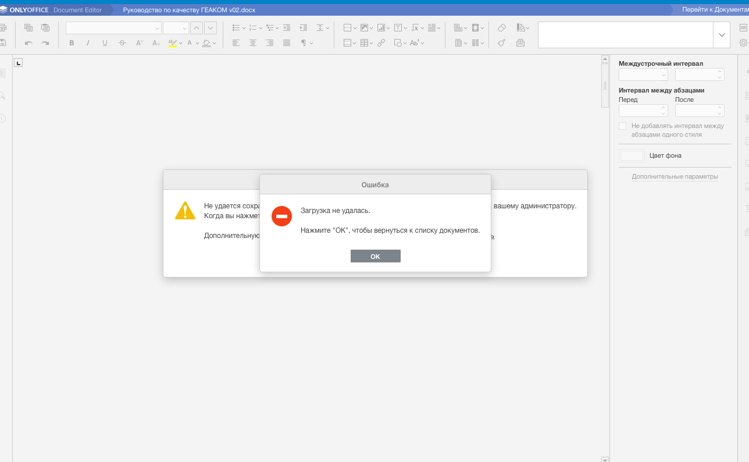Image resolution: width=749 pixels, height=462 pixels.
Task: Copy with the copy toolbar icon
Action: (28, 27)
